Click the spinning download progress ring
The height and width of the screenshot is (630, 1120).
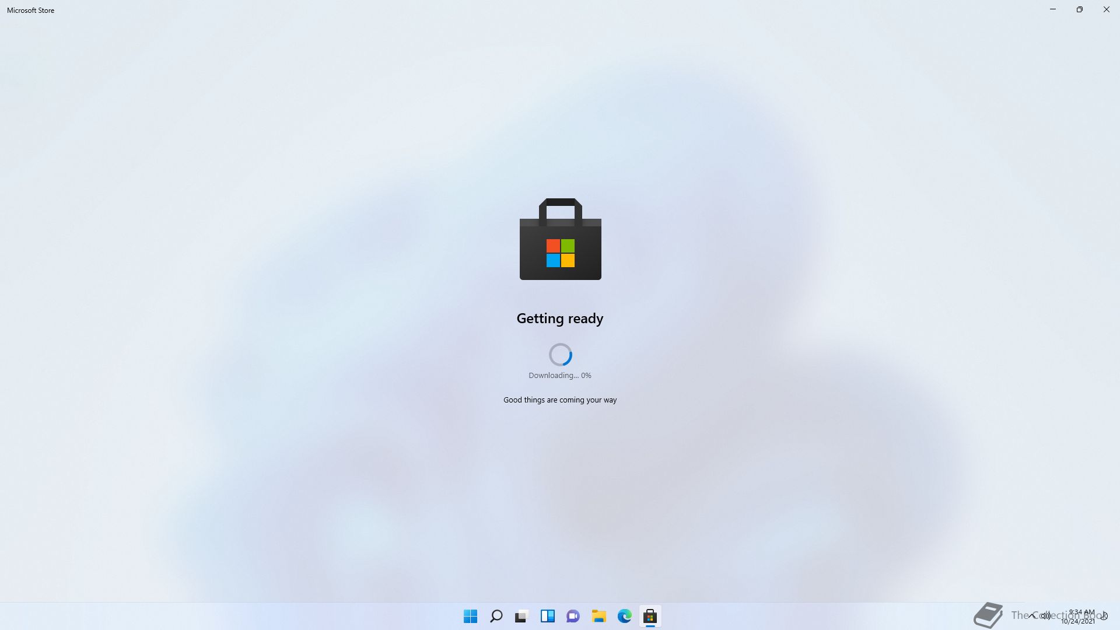(560, 354)
